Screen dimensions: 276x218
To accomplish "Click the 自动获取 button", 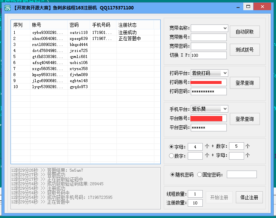I will pos(244,32).
